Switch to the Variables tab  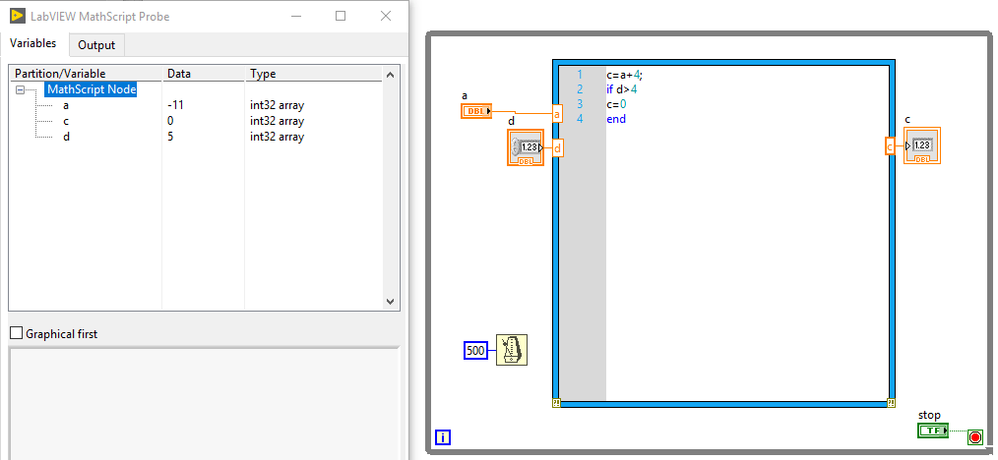(33, 43)
